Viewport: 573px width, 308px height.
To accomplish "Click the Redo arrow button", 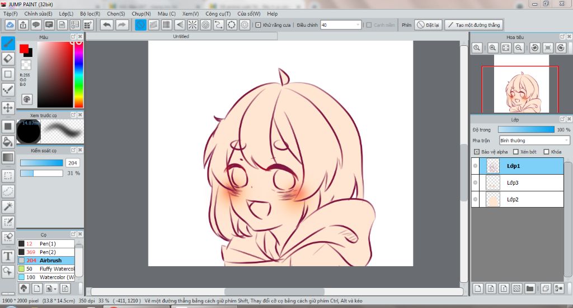I will pos(121,25).
